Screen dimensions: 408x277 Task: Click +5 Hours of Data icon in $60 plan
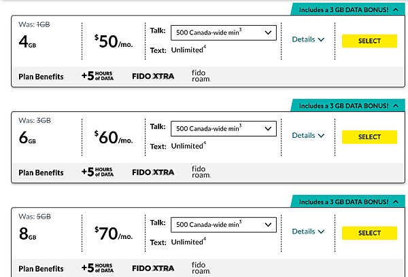[97, 172]
